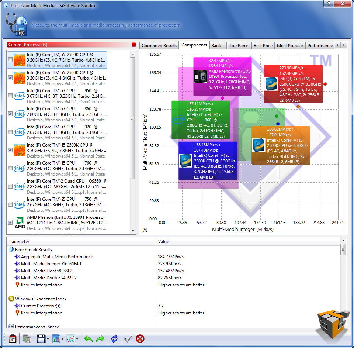Click the orange i5-2500K 4.84GHz chart label

point(281,145)
